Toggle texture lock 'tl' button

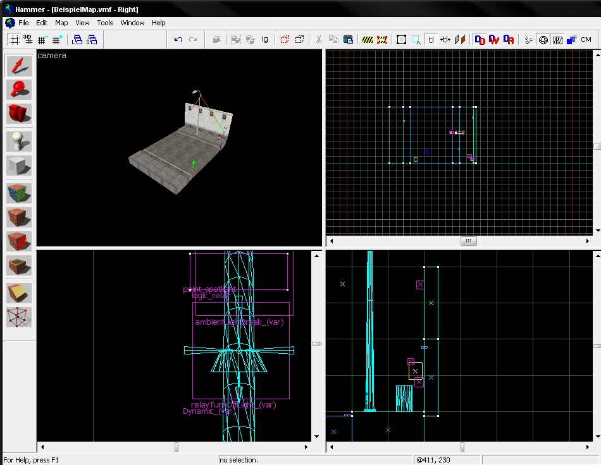click(x=431, y=40)
